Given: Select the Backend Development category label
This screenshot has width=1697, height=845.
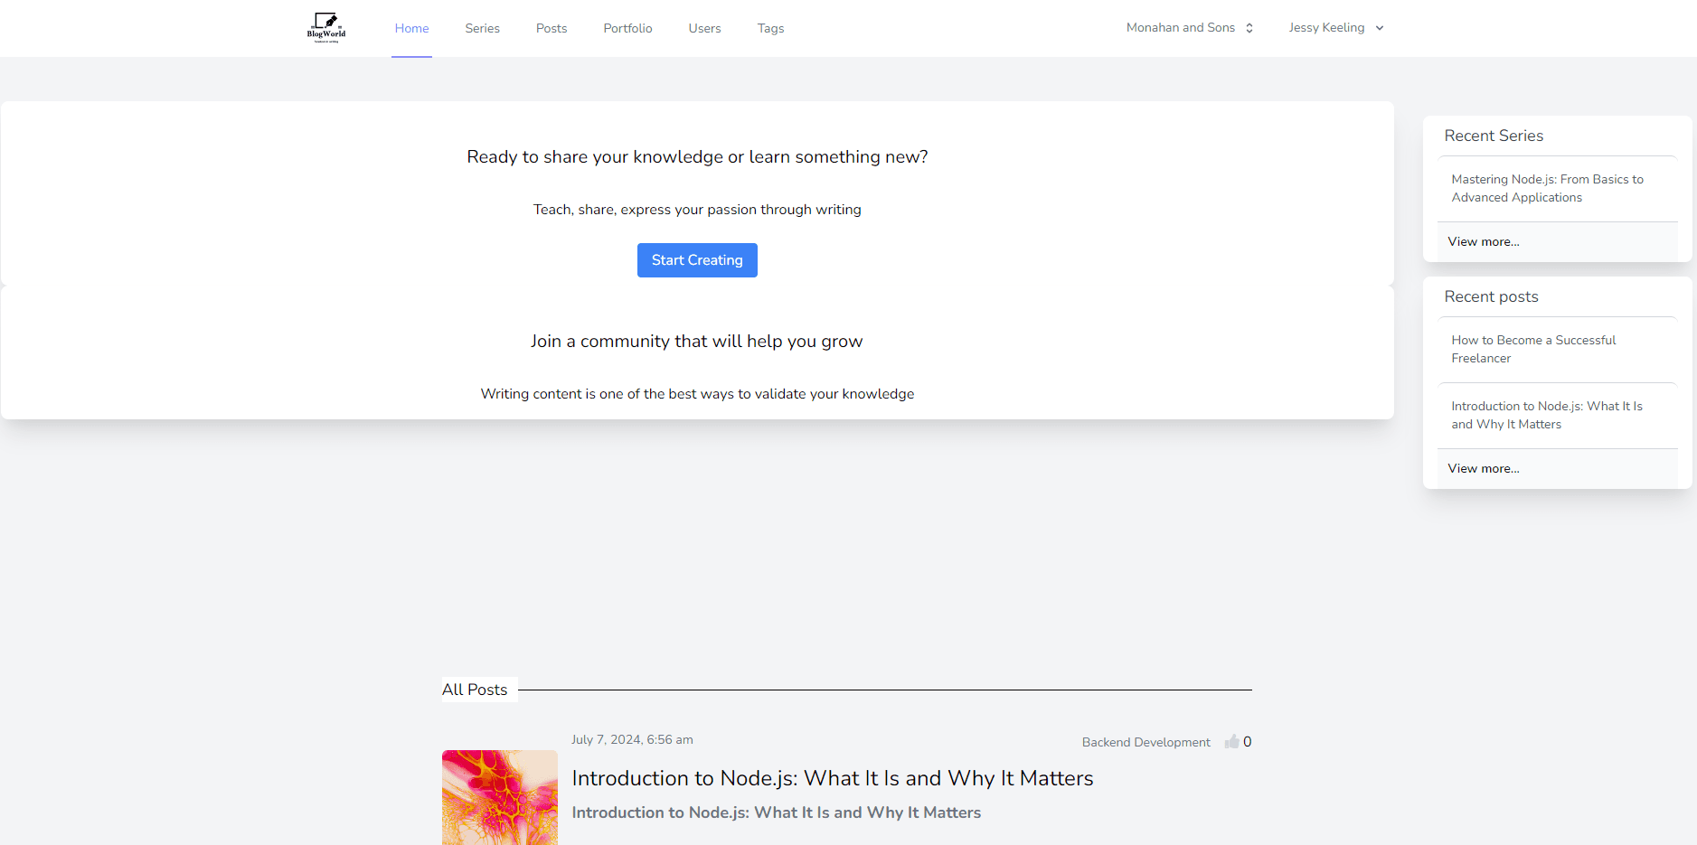Looking at the screenshot, I should tap(1145, 743).
